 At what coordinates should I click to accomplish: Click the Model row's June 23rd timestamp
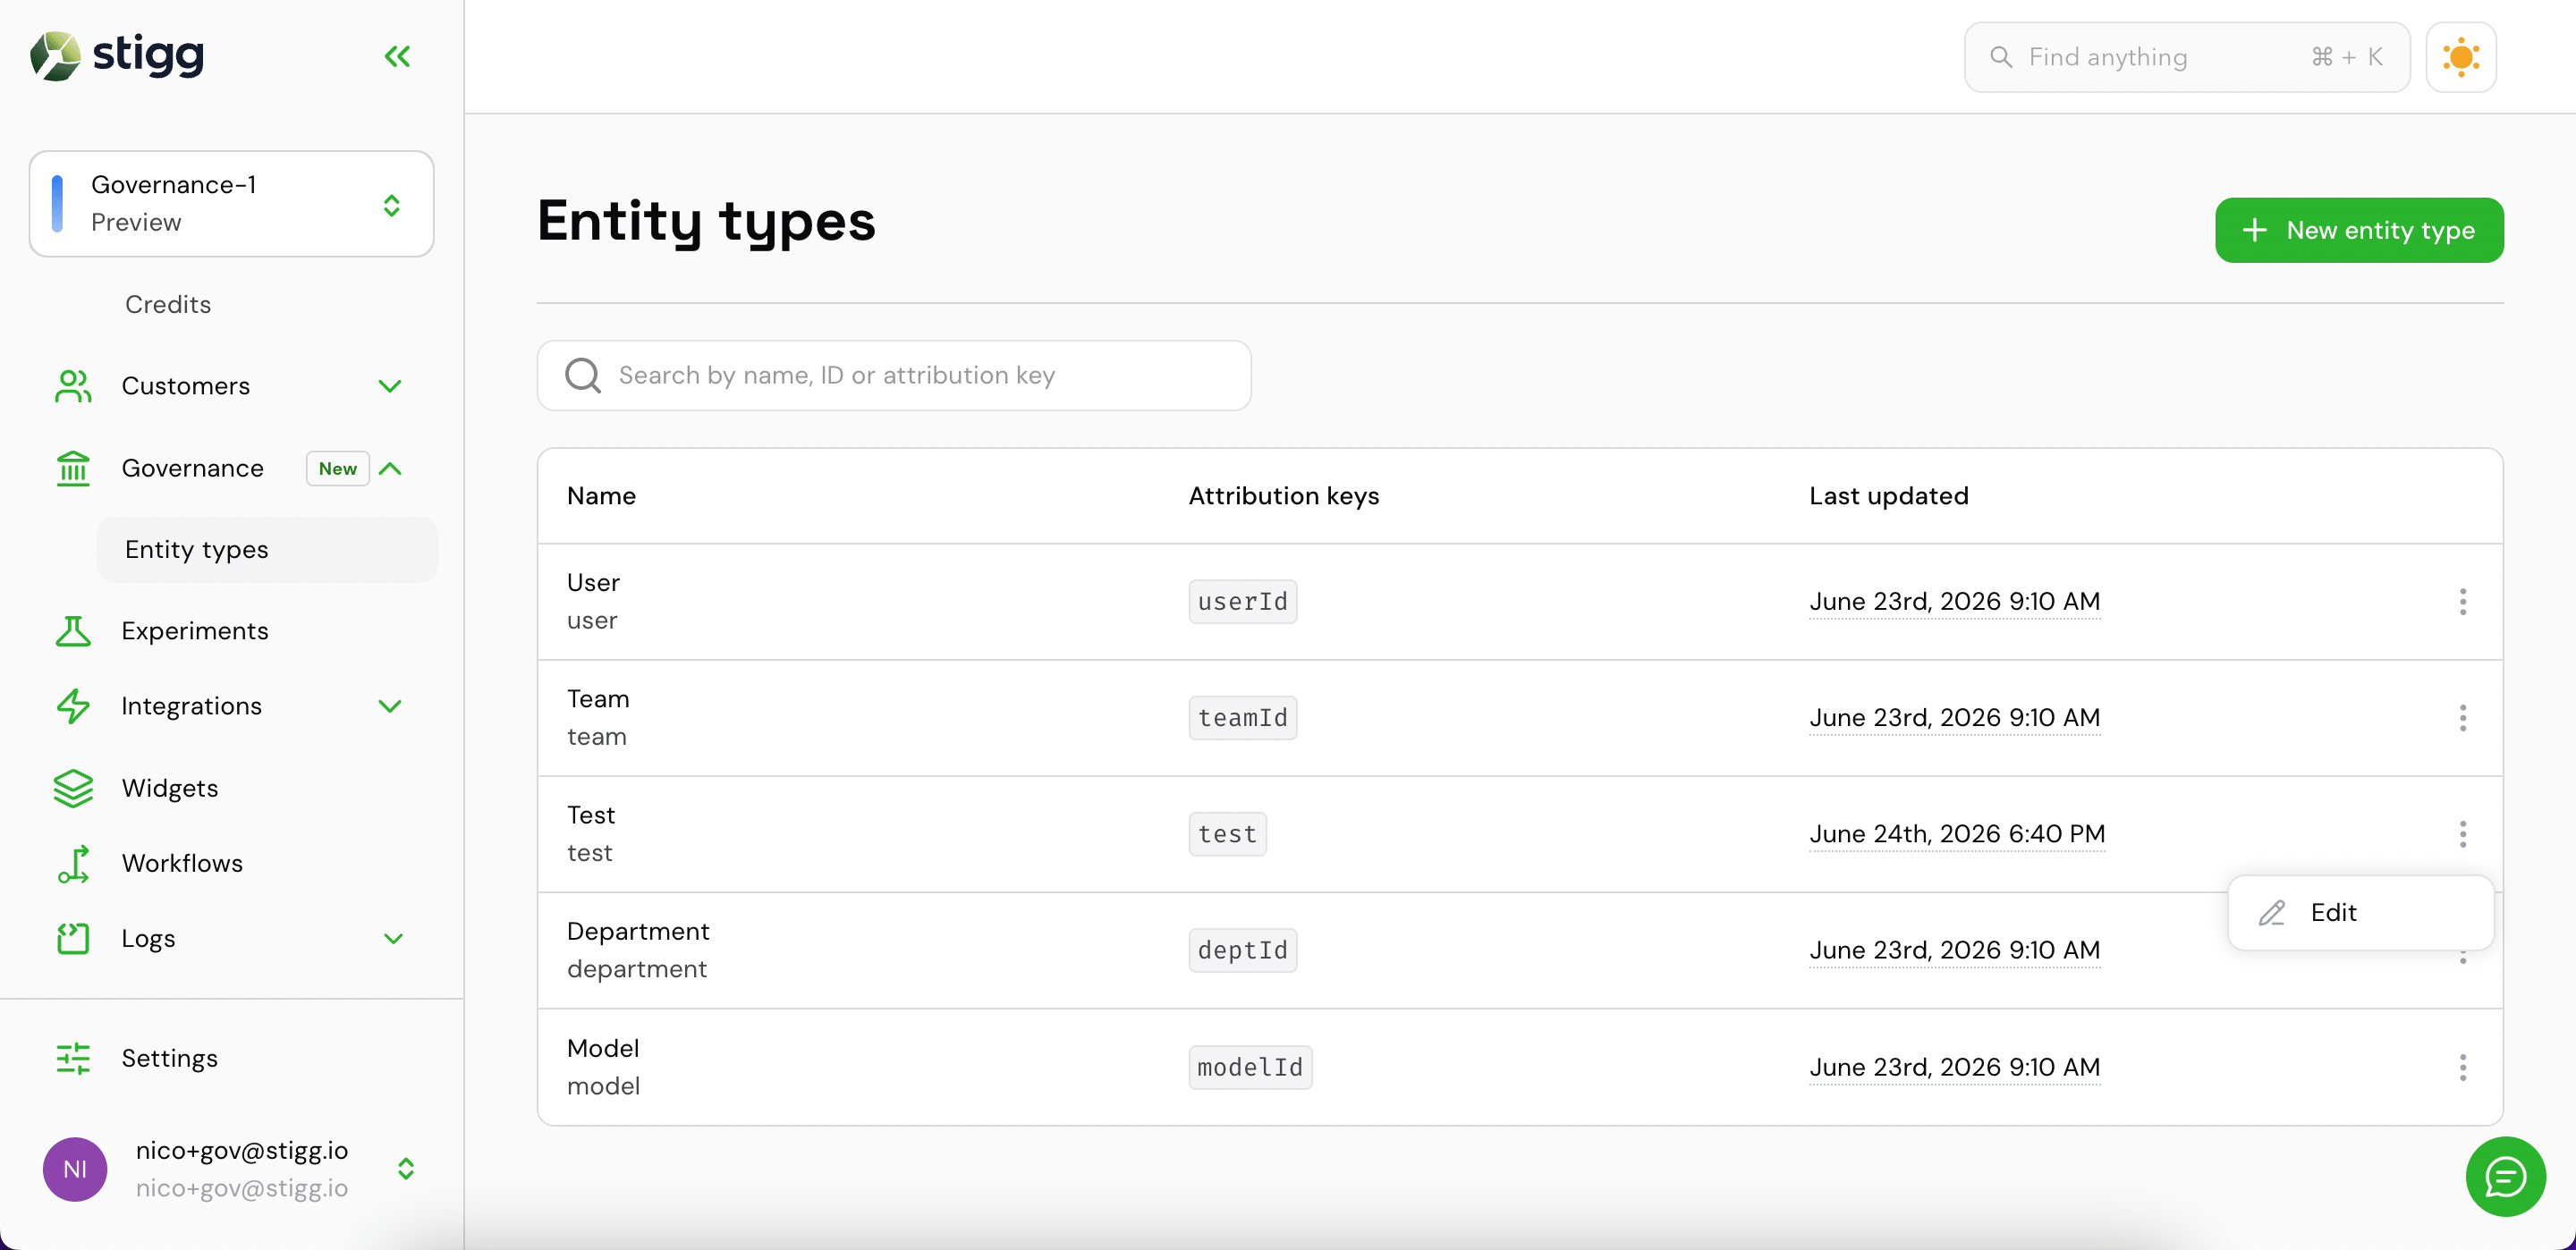tap(1954, 1067)
